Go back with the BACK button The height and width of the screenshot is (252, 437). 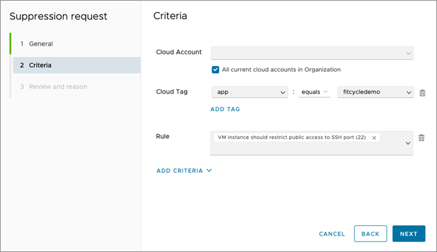click(371, 234)
